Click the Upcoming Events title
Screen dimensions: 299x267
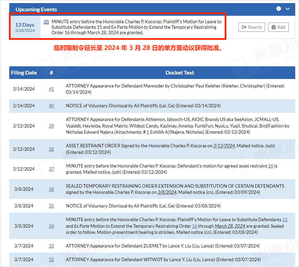point(36,9)
